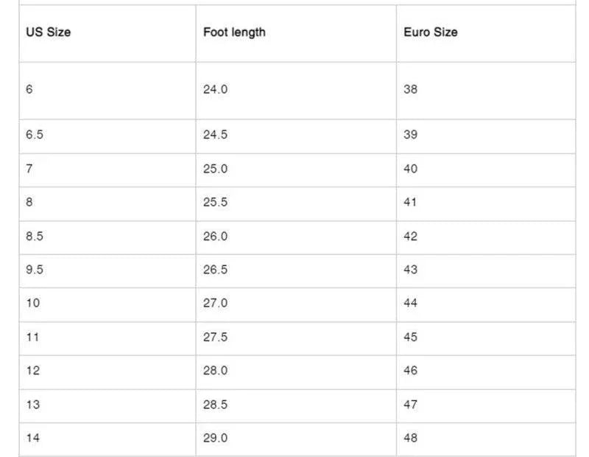This screenshot has height=457, width=589.
Task: Select the Euro size 44 cell
Action: (411, 303)
